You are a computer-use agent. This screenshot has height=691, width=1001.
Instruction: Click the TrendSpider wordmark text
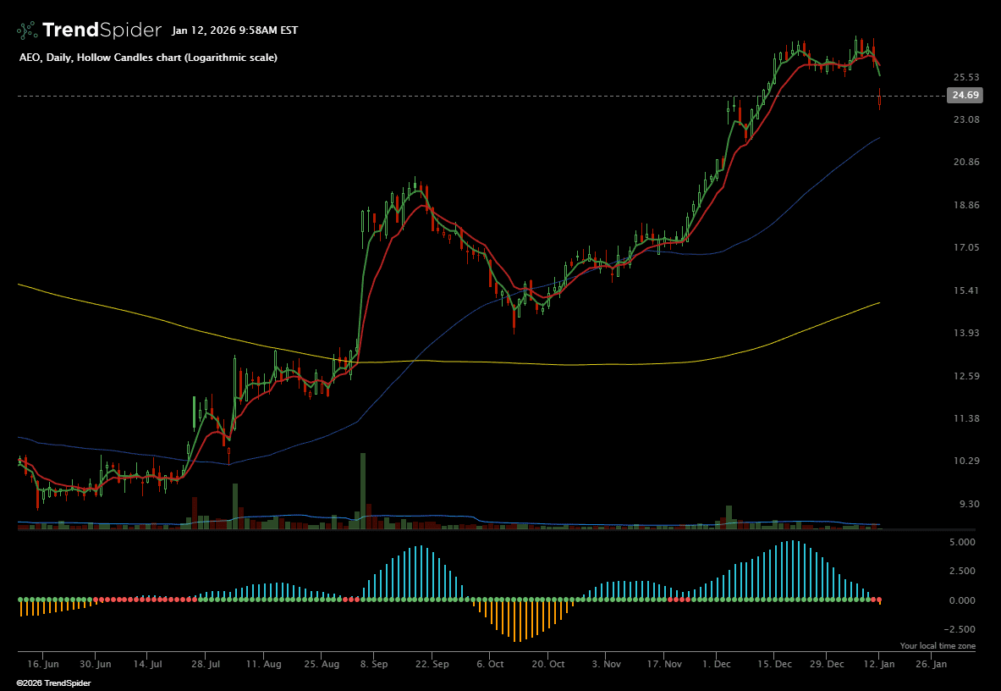pyautogui.click(x=102, y=30)
